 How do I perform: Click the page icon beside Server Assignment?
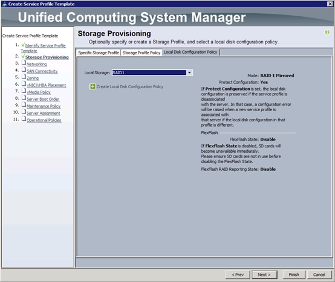(x=24, y=112)
